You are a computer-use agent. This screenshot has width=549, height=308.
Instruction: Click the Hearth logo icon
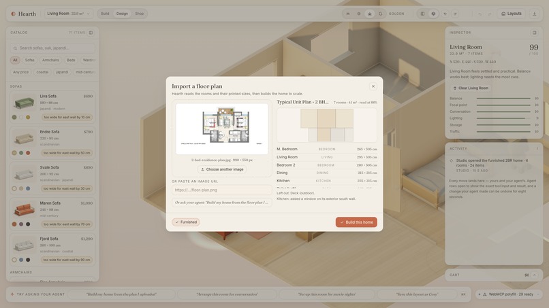click(14, 14)
